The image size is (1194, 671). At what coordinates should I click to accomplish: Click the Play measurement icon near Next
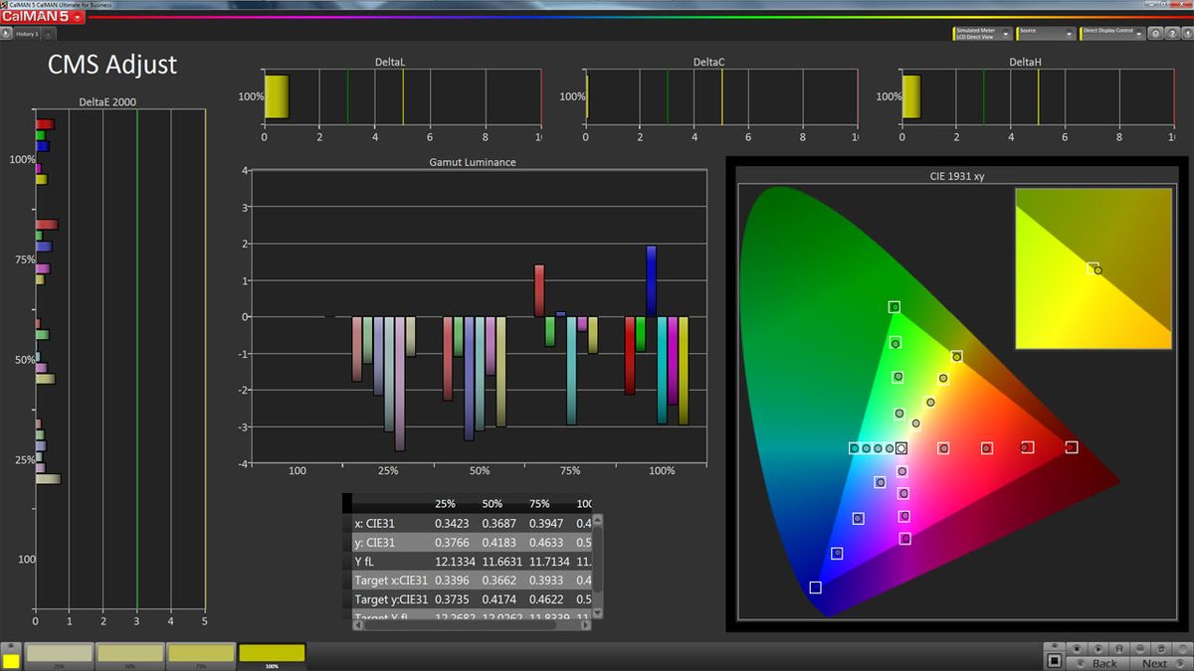pyautogui.click(x=1098, y=649)
